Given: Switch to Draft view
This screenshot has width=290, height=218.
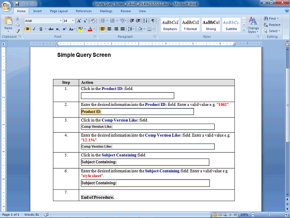Looking at the screenshot, I should pos(235,215).
